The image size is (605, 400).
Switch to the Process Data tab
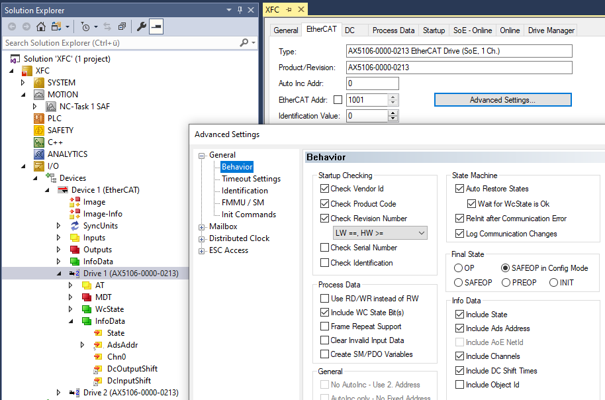click(393, 30)
